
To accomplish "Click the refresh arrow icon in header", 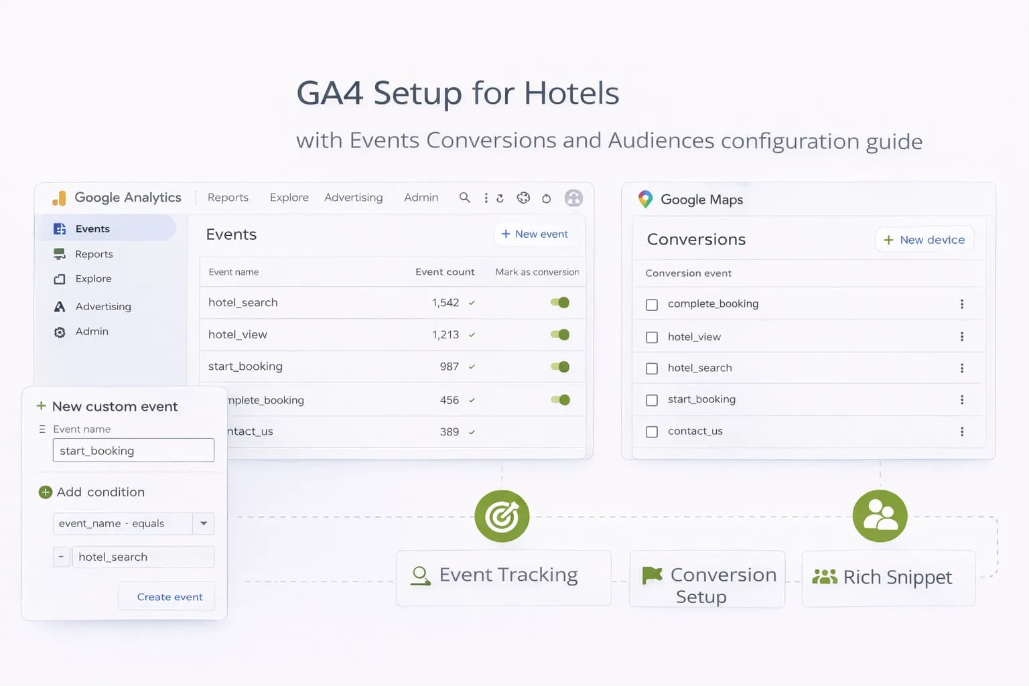I will tap(500, 198).
